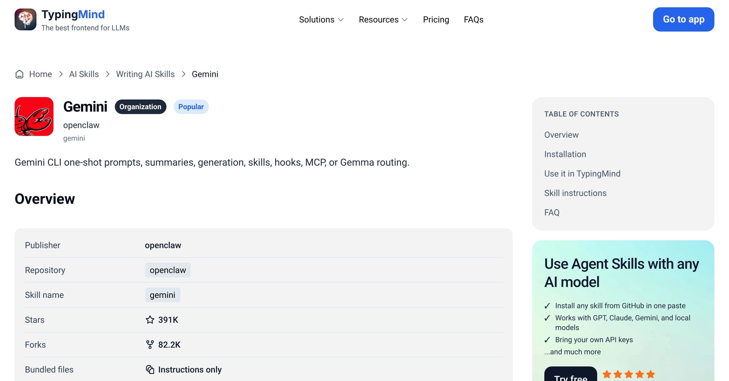The image size is (729, 381).
Task: Click the TABLE OF CONTENTS heading
Action: click(x=581, y=114)
